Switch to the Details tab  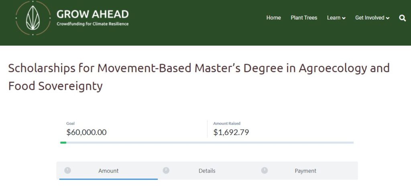pyautogui.click(x=207, y=171)
